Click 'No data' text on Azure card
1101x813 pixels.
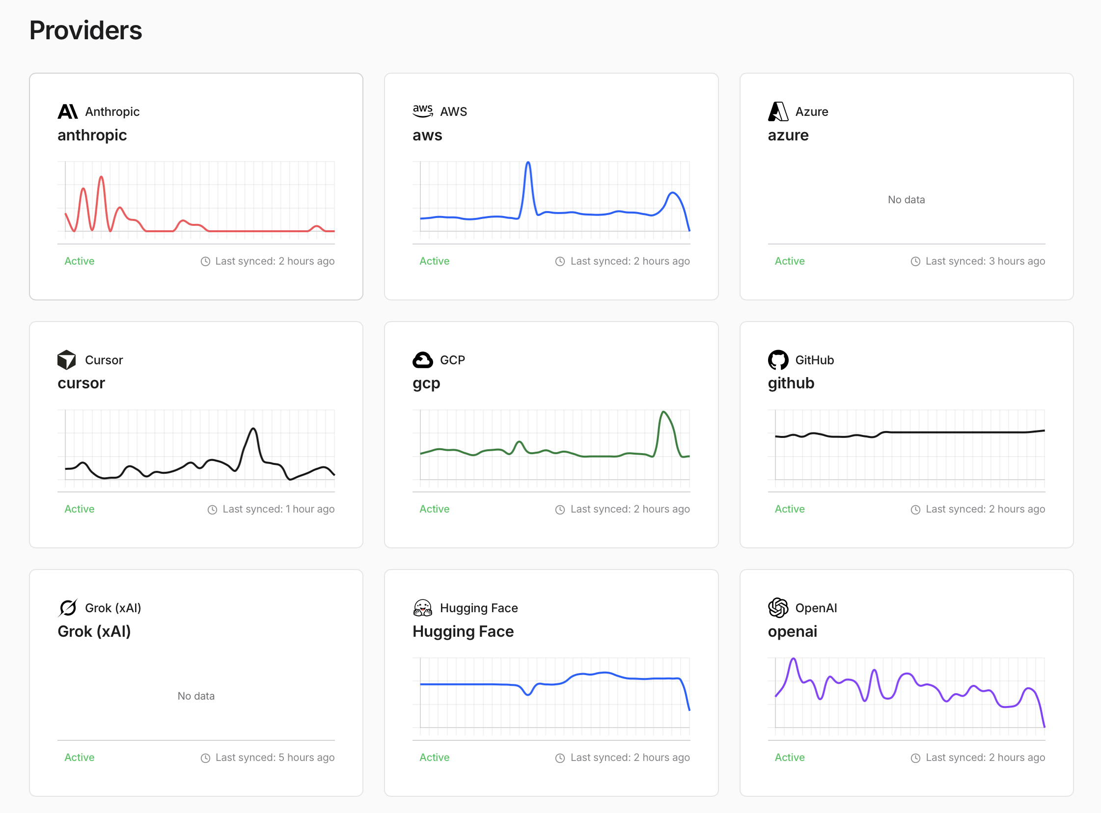pyautogui.click(x=906, y=200)
